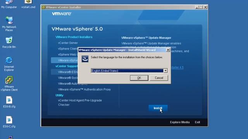
Task: Launch the Internet Explorer desktop icon
Action: (x=9, y=64)
